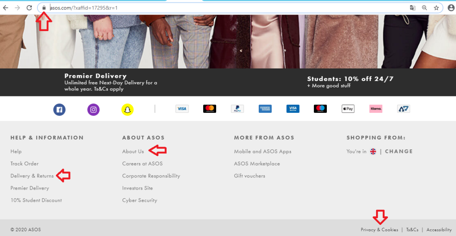Viewport: 456px width, 236px height.
Task: Open the Ts&Cs footer link
Action: [x=412, y=230]
